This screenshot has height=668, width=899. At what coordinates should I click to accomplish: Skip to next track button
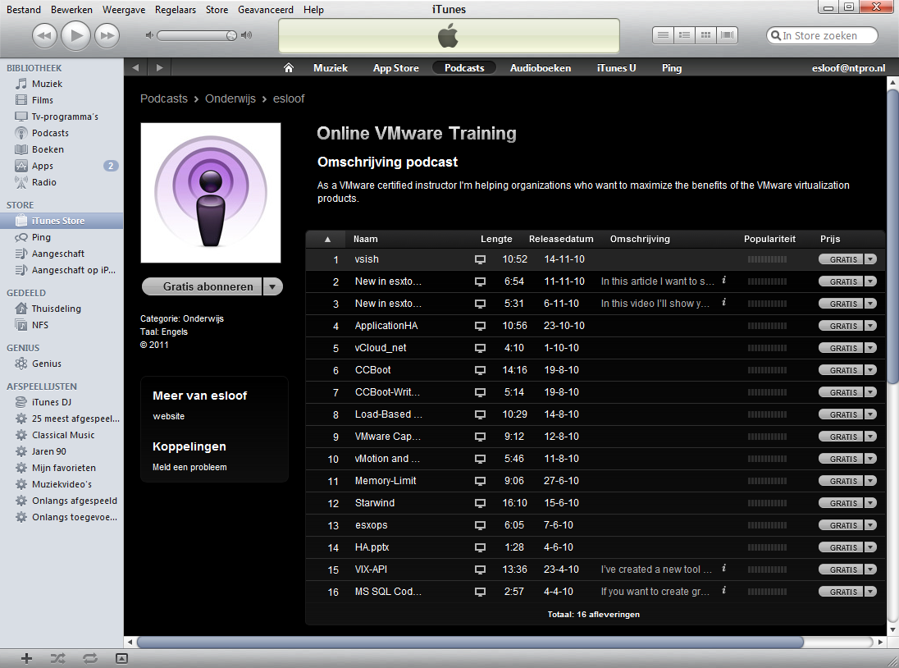coord(107,35)
